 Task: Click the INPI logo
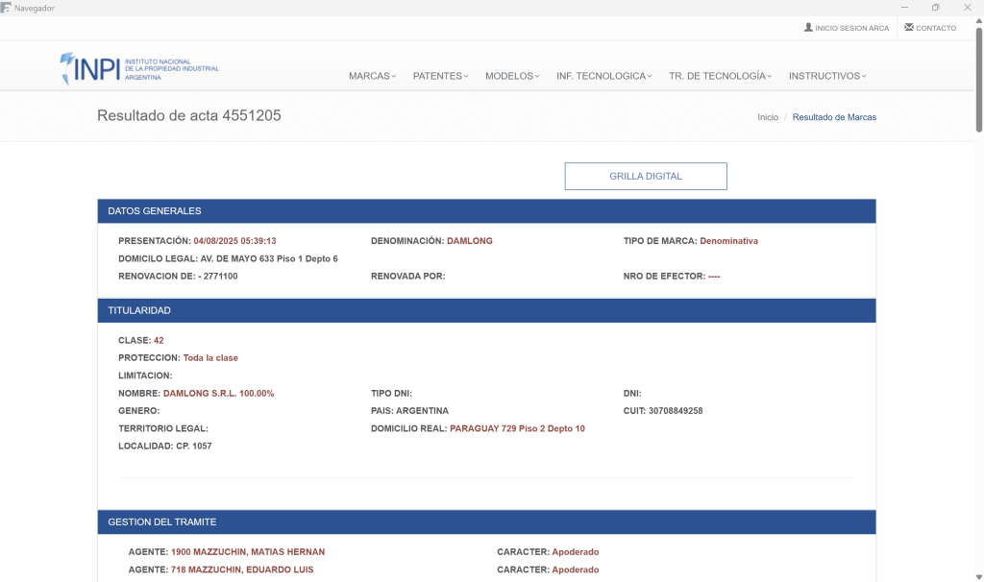click(x=139, y=68)
